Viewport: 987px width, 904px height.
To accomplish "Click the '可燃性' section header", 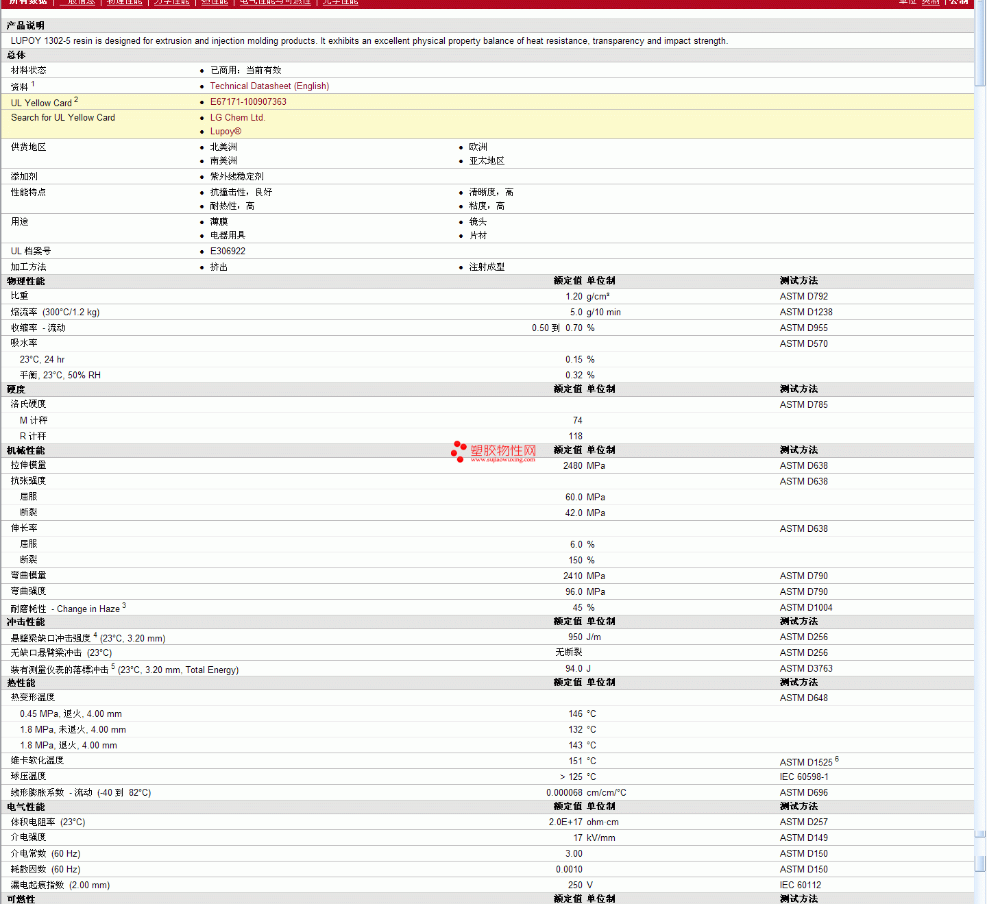I will point(21,899).
